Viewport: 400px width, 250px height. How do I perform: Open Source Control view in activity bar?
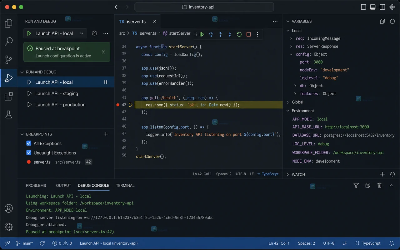[x=8, y=60]
